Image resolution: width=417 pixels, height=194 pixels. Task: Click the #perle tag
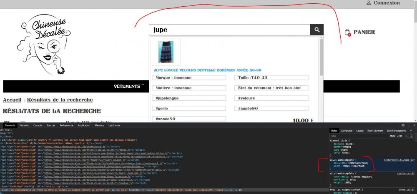pos(189,109)
